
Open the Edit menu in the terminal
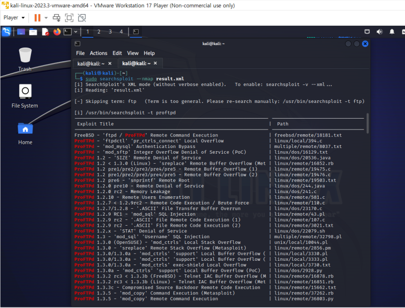(117, 53)
